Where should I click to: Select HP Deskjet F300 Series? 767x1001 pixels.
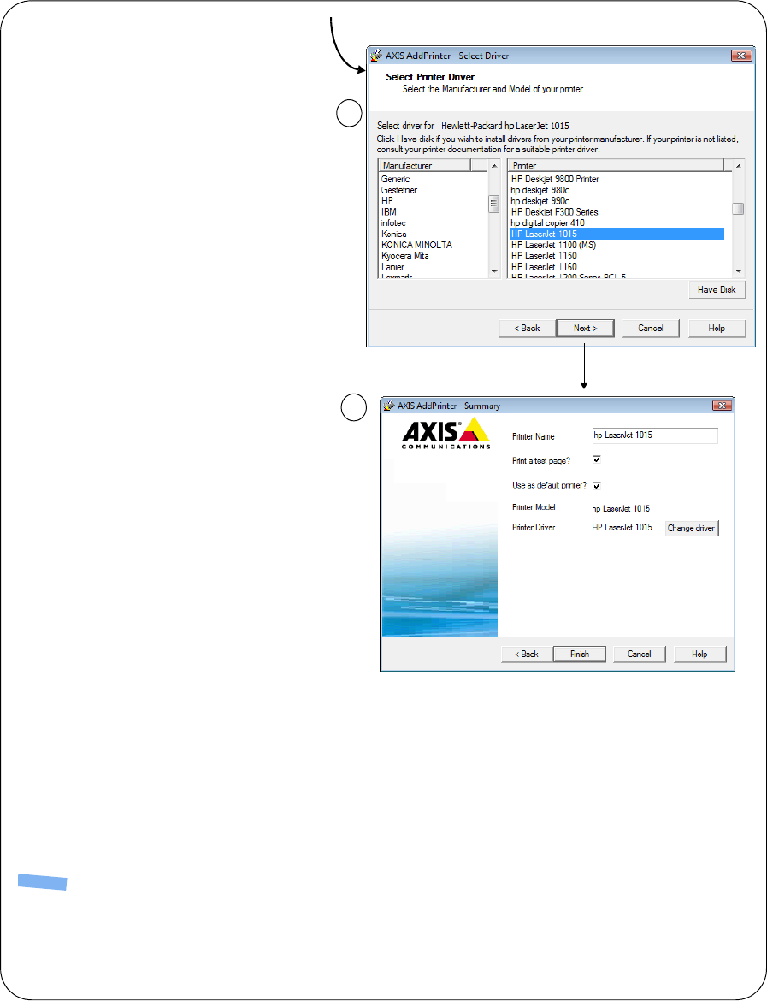pos(554,212)
